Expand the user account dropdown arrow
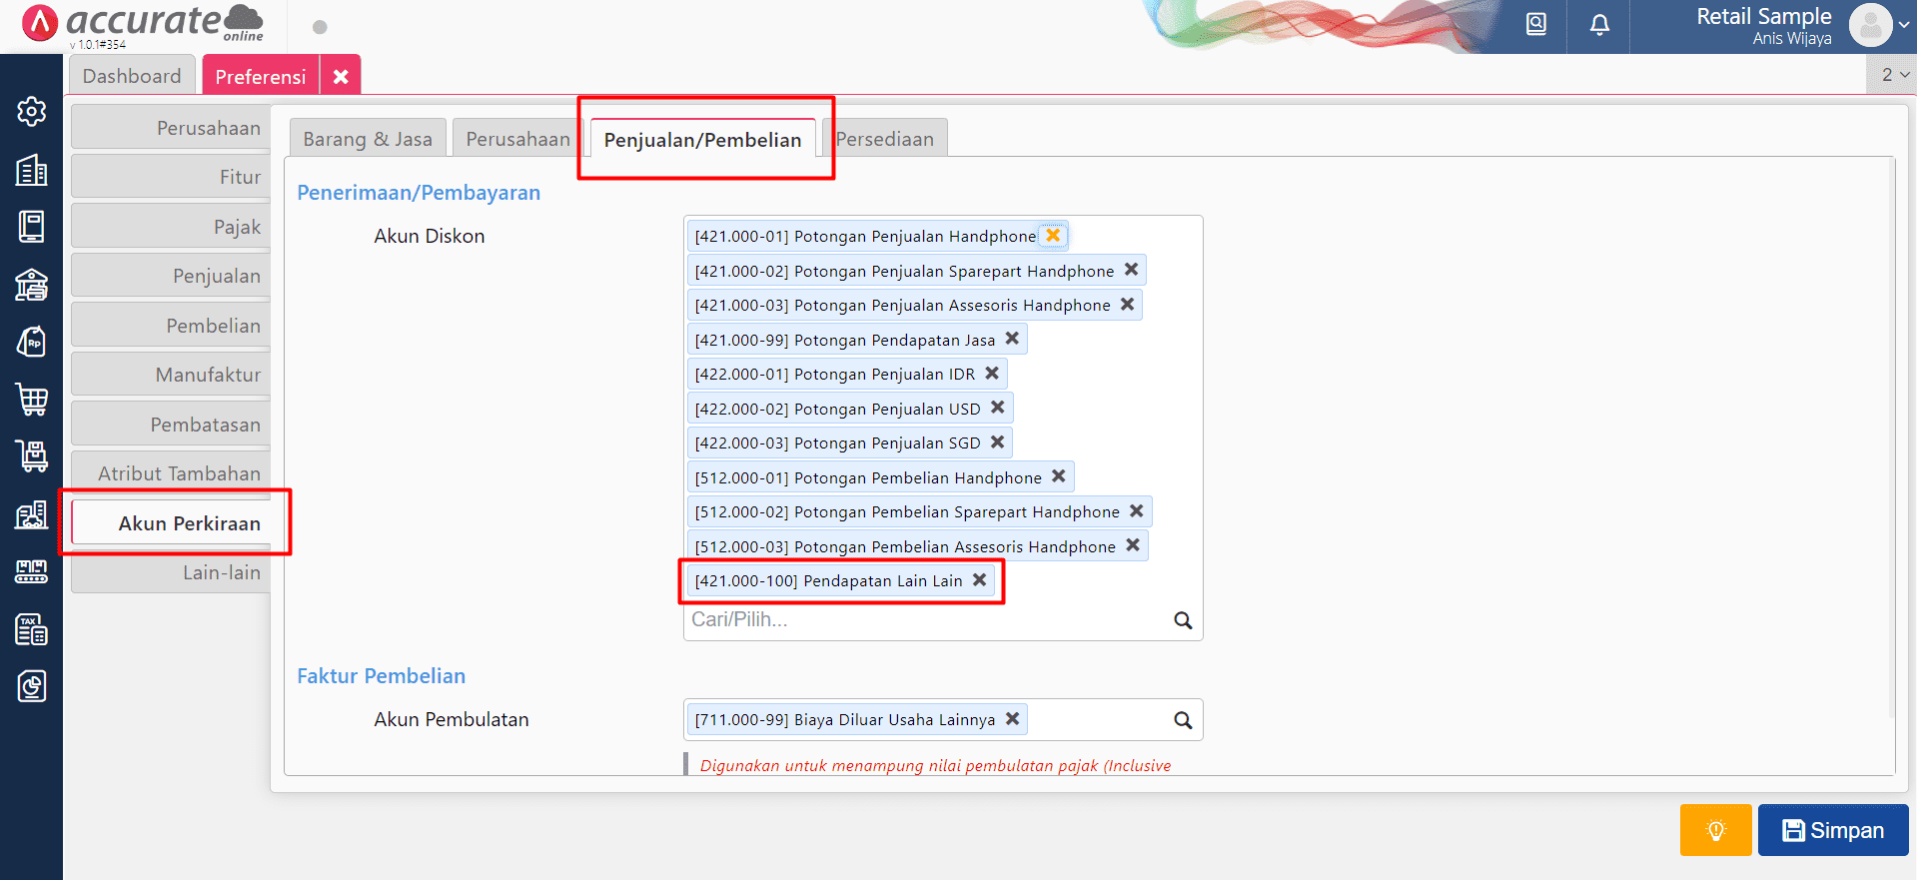 coord(1904,26)
